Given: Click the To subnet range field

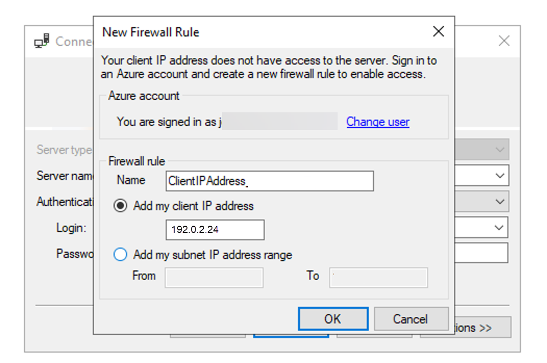Looking at the screenshot, I should 378,278.
